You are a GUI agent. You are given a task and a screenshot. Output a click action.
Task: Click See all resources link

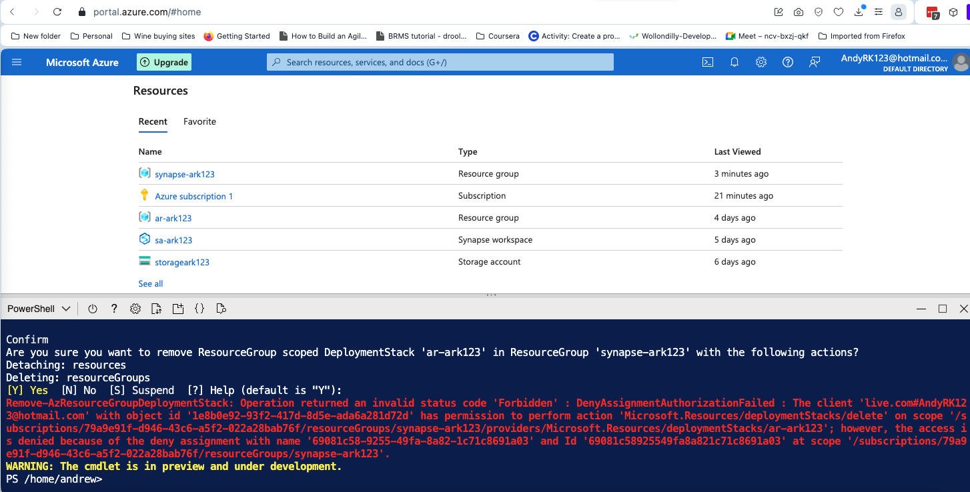coord(150,283)
